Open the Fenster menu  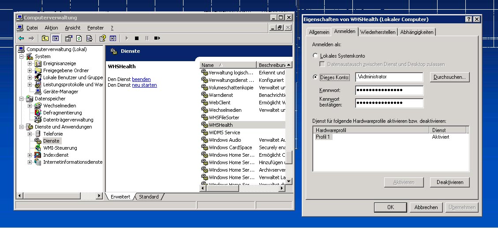coord(96,28)
